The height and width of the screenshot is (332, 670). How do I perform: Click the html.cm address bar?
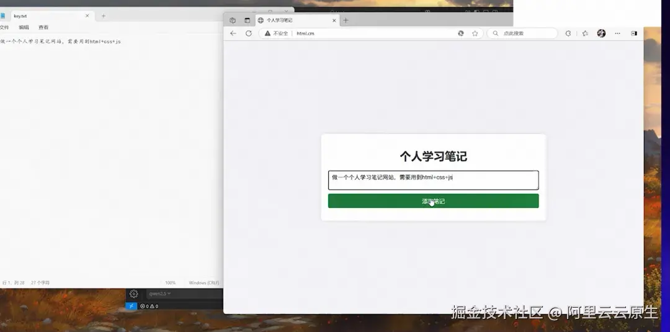tap(371, 34)
